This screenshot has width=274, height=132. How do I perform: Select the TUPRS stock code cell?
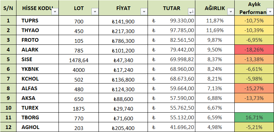[x=38, y=21]
